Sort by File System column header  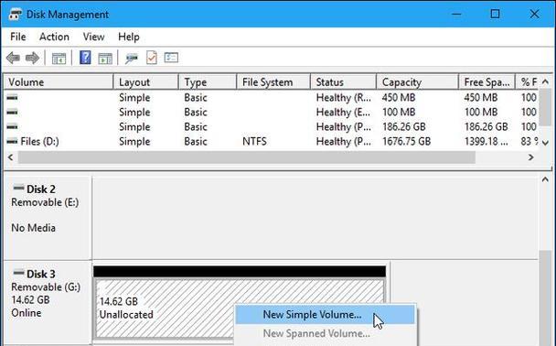[x=273, y=82]
